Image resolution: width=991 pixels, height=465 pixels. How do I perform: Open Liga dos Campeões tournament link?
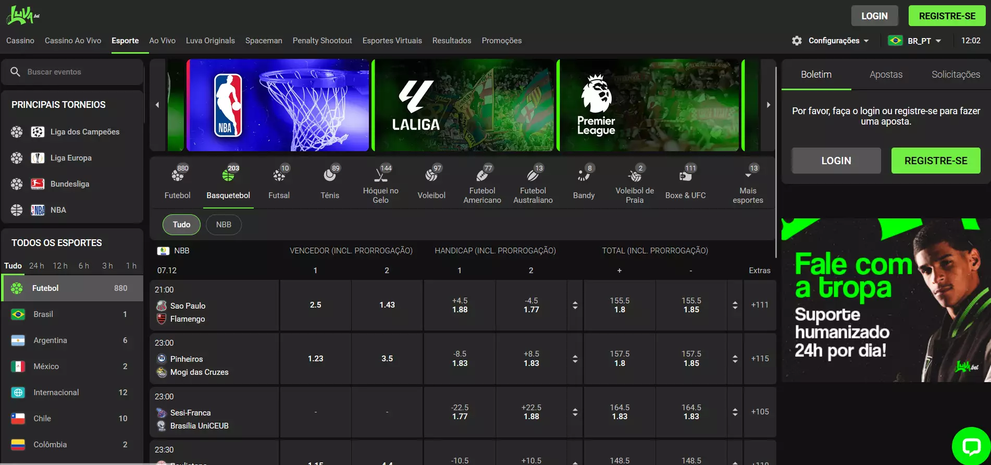[x=84, y=132]
